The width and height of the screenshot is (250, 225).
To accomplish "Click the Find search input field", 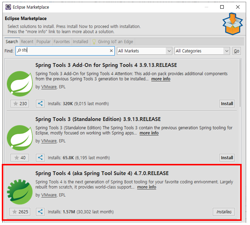I will point(65,51).
